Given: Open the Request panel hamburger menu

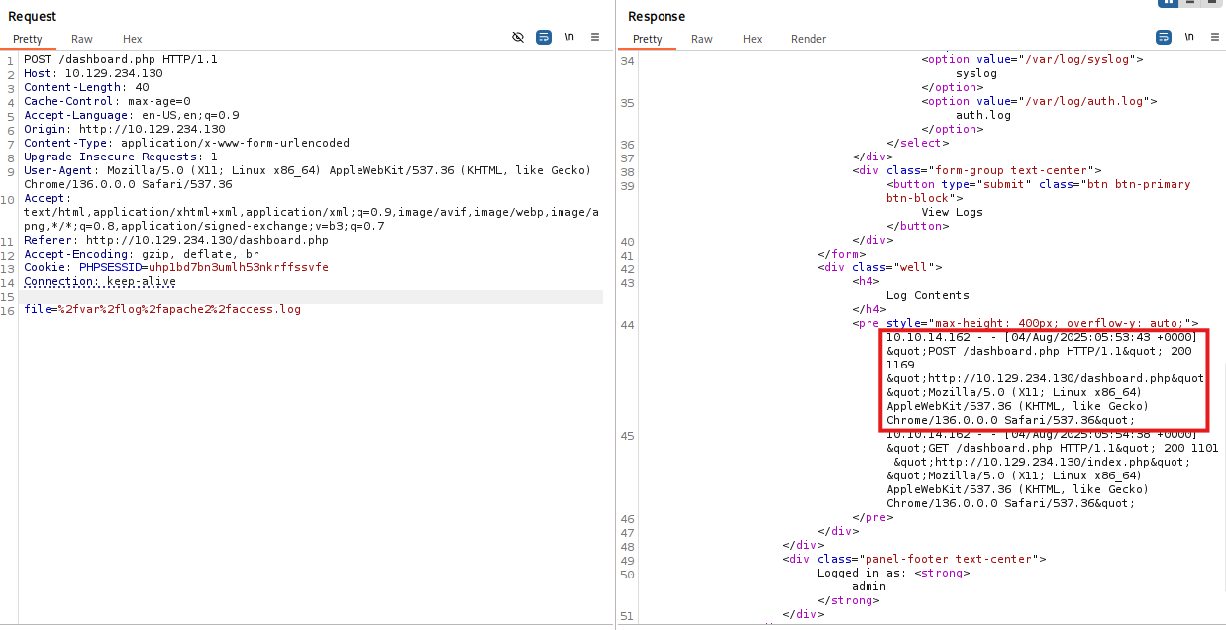Looking at the screenshot, I should pos(595,37).
